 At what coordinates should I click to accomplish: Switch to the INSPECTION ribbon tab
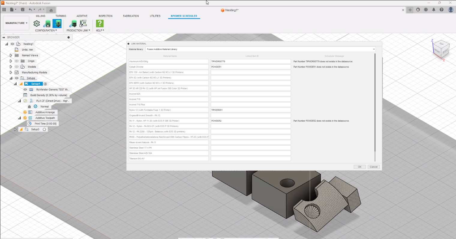point(105,16)
